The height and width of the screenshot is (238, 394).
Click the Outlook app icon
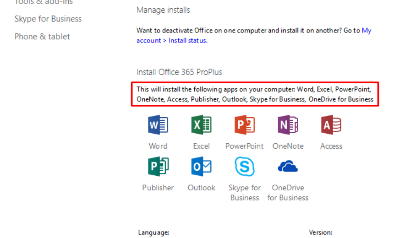pos(201,167)
